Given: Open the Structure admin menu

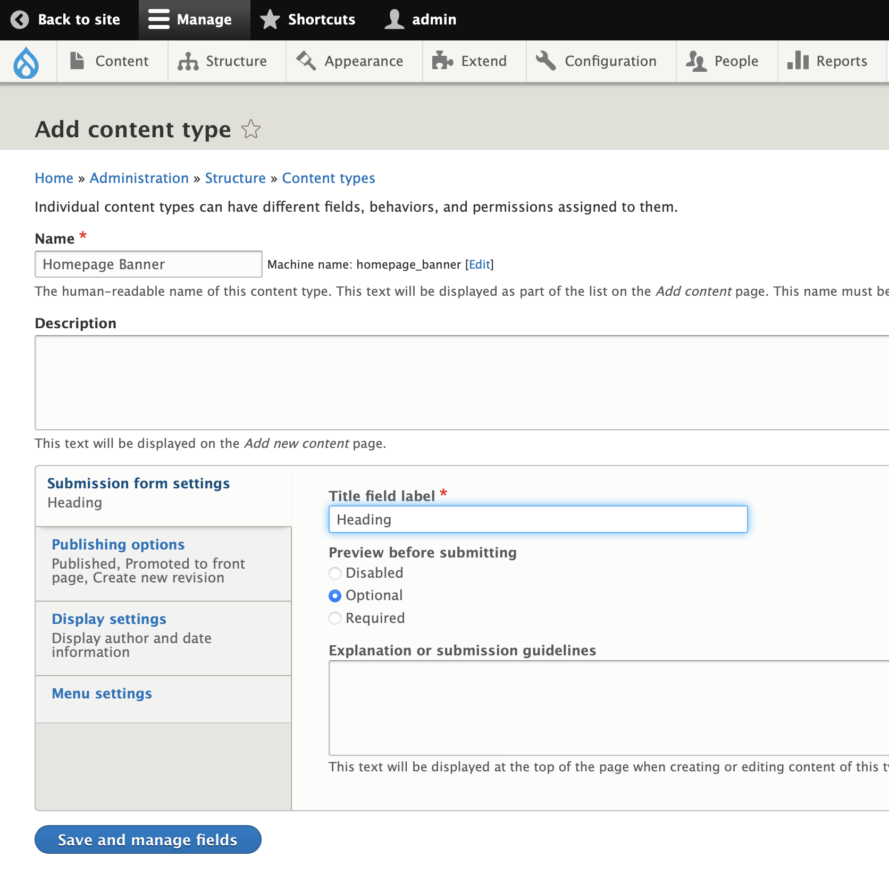Looking at the screenshot, I should pyautogui.click(x=227, y=61).
